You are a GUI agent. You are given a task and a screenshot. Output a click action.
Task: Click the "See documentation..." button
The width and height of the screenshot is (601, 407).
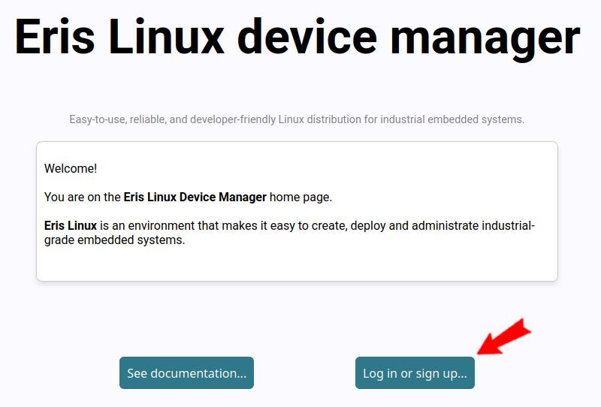186,373
